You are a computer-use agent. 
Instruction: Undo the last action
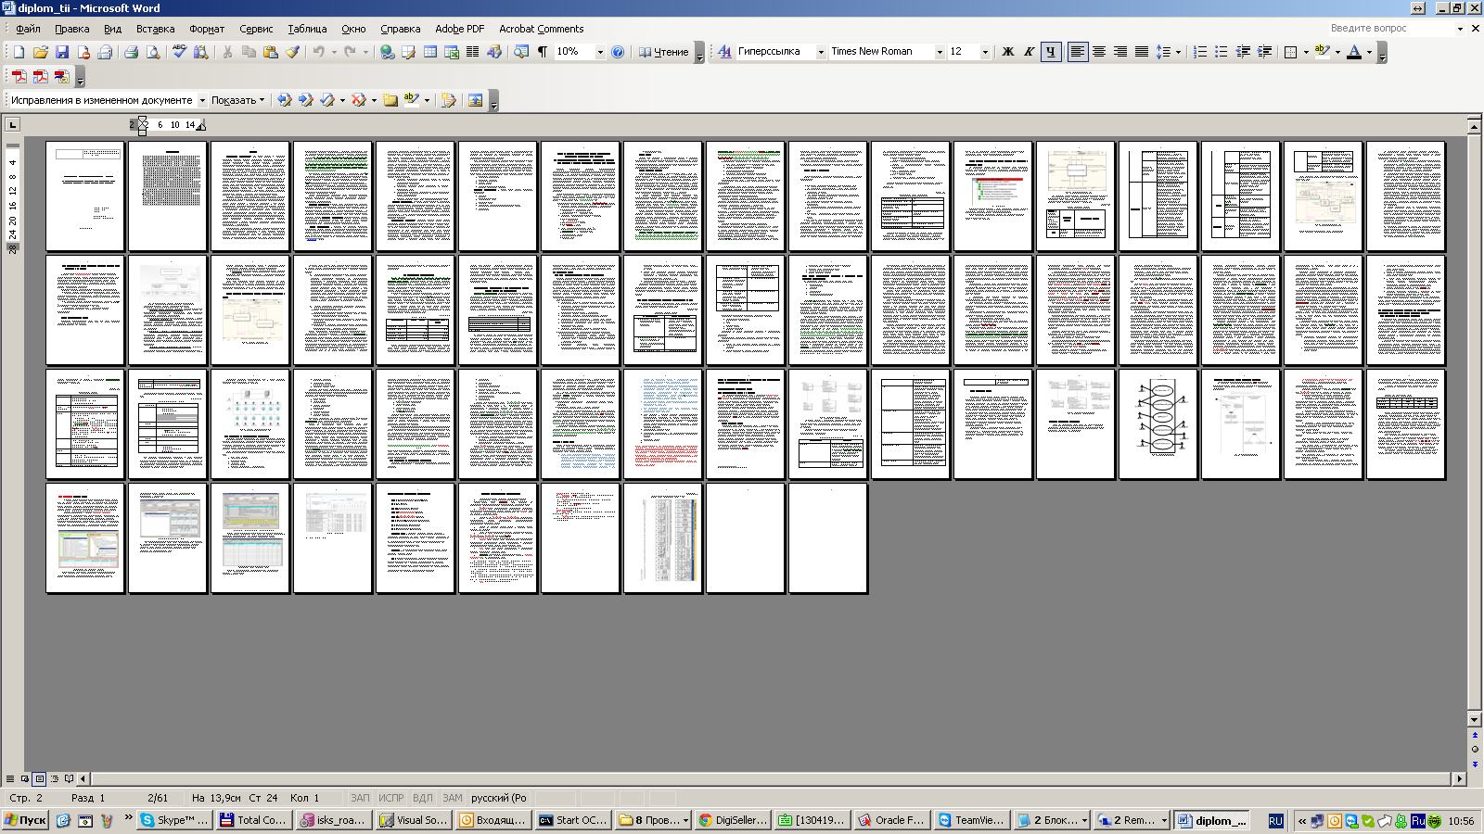(318, 52)
